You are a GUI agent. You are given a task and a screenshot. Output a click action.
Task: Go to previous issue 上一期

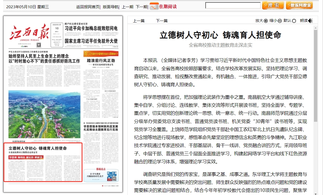pos(128,7)
